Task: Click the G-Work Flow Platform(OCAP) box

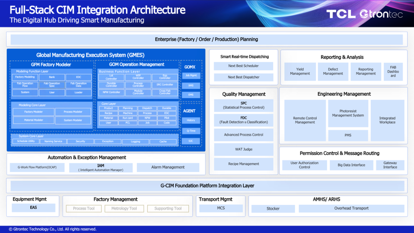Action: click(37, 167)
